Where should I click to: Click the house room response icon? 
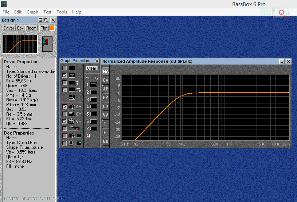point(75,121)
